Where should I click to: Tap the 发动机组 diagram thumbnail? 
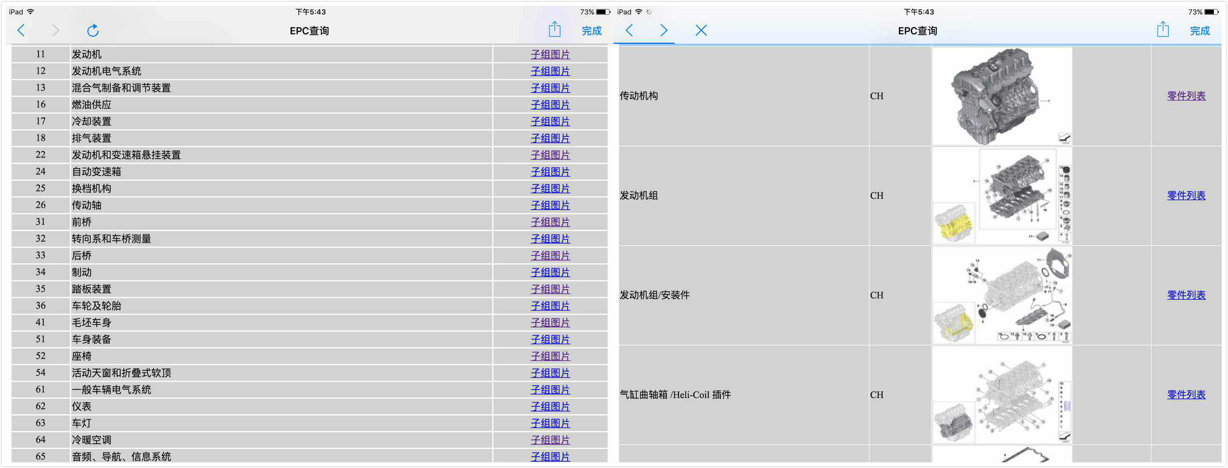pyautogui.click(x=1002, y=196)
